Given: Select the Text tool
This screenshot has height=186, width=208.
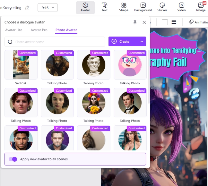Looking at the screenshot, I should (105, 7).
